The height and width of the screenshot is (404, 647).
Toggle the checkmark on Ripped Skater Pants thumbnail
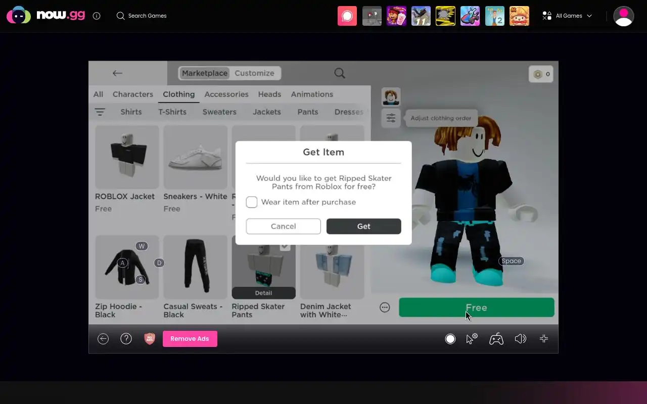point(285,246)
